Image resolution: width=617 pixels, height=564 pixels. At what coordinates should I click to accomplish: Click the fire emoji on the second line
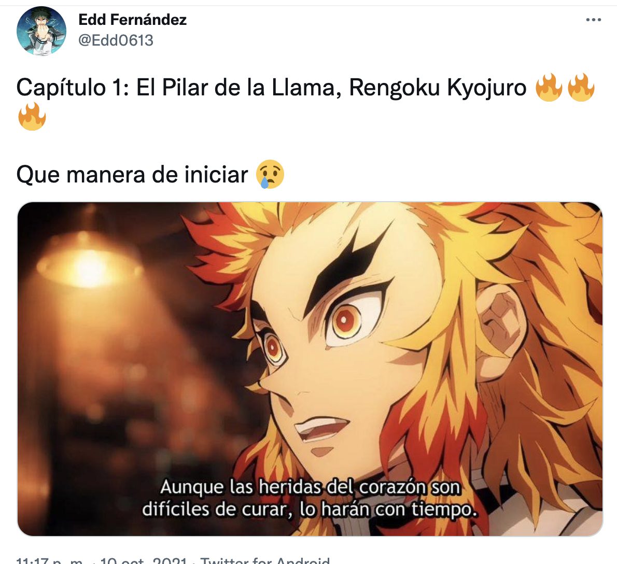click(x=32, y=117)
